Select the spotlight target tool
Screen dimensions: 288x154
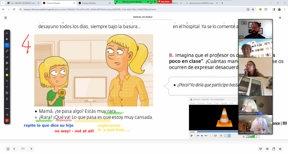(x=7, y=63)
